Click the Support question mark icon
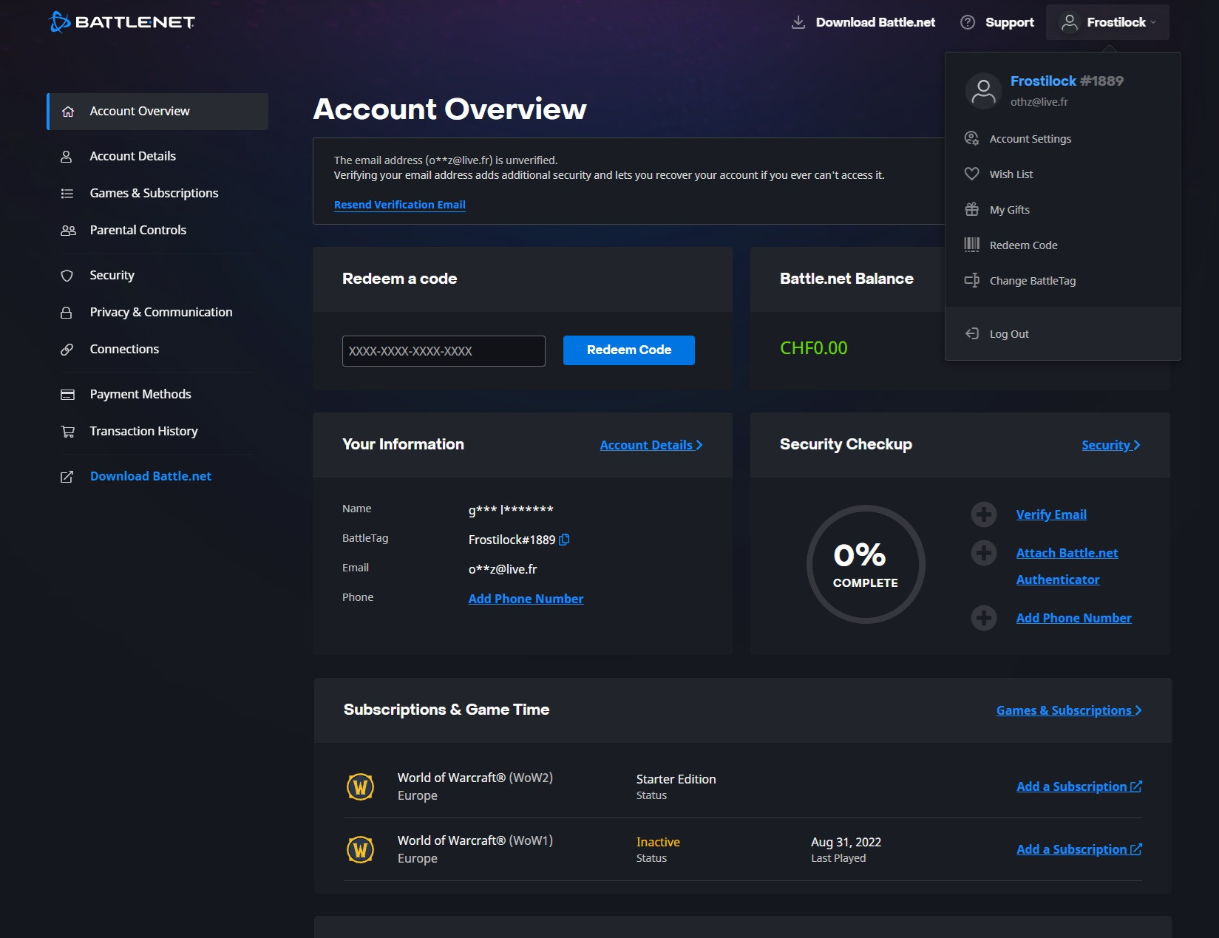This screenshot has width=1219, height=938. click(968, 22)
